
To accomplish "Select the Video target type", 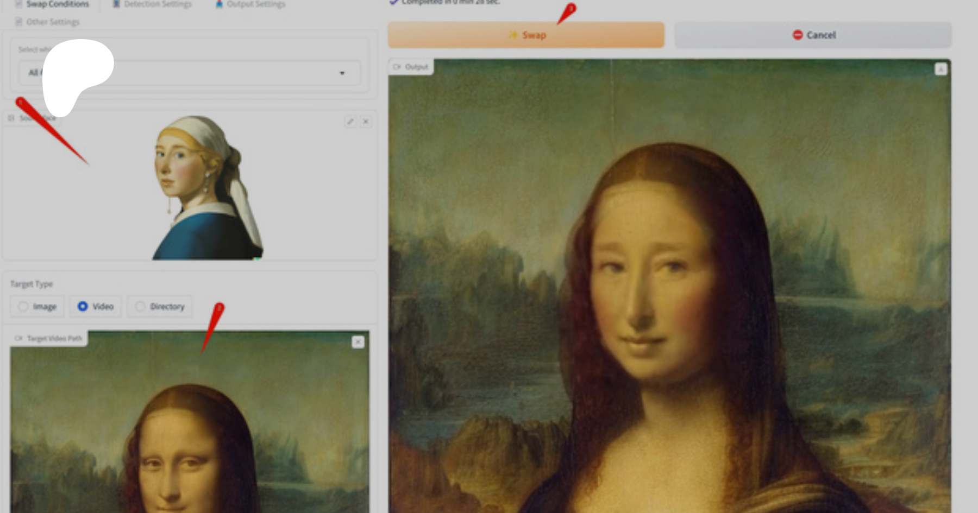I will tap(83, 307).
